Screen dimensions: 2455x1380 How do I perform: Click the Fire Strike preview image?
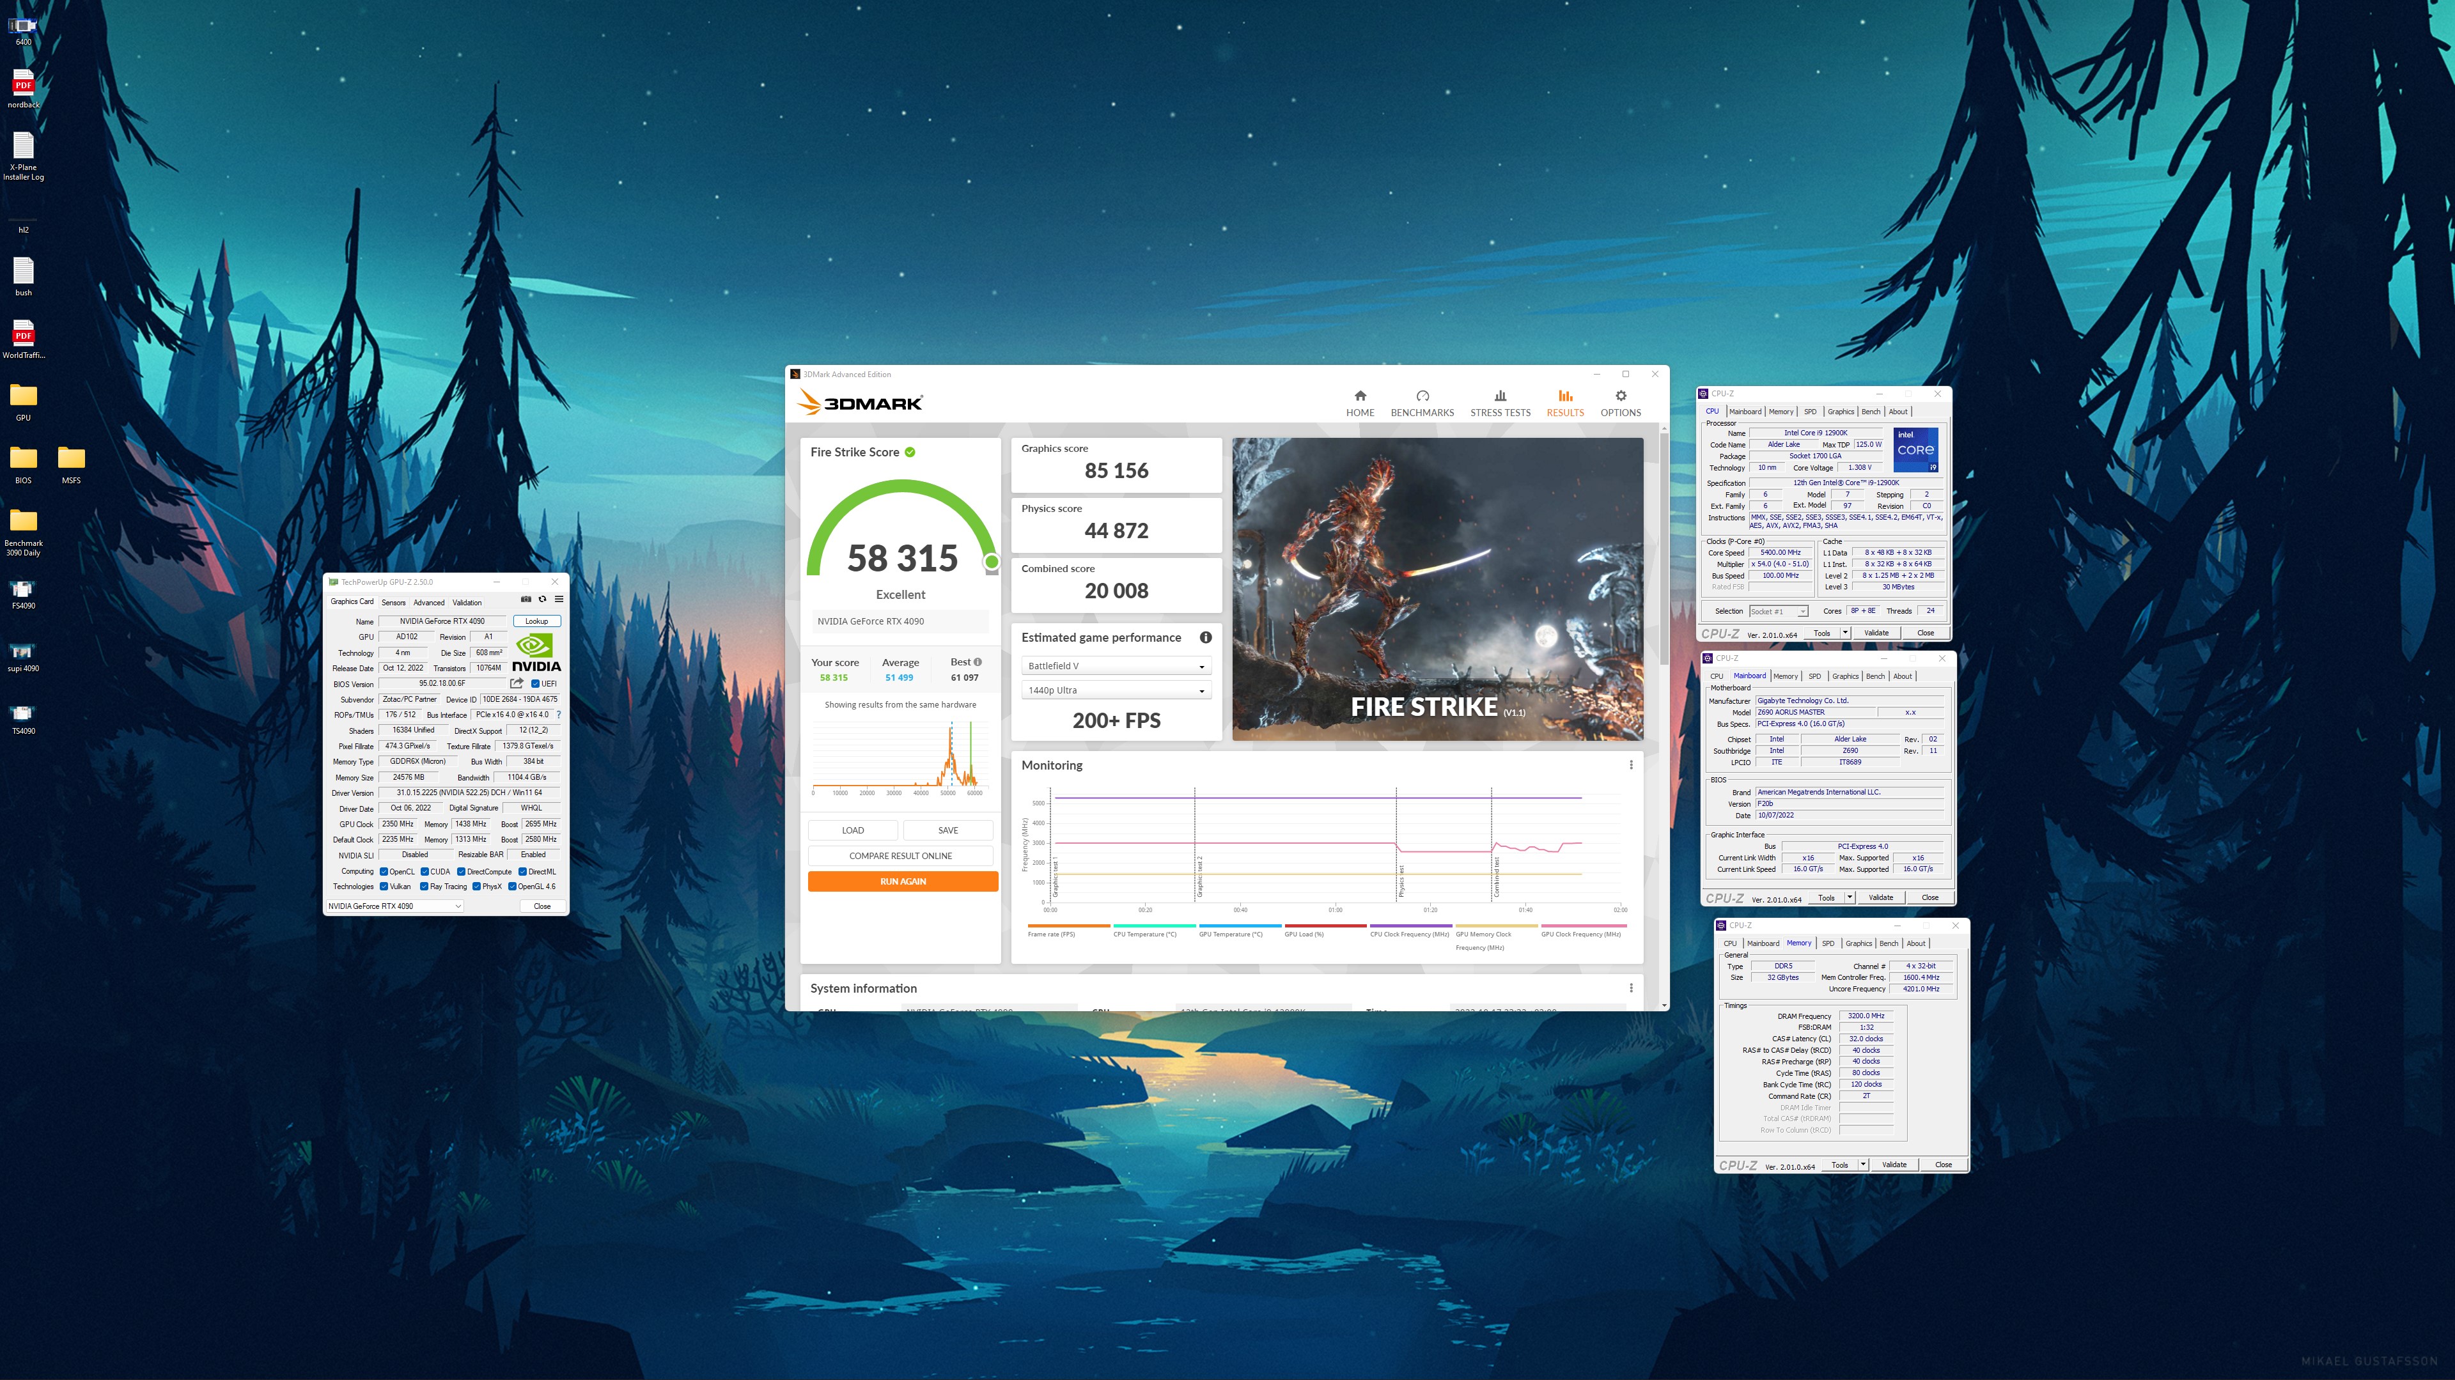[x=1437, y=589]
